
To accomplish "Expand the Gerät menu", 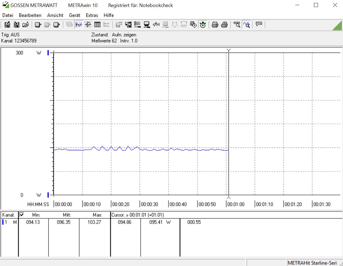I will (x=74, y=15).
